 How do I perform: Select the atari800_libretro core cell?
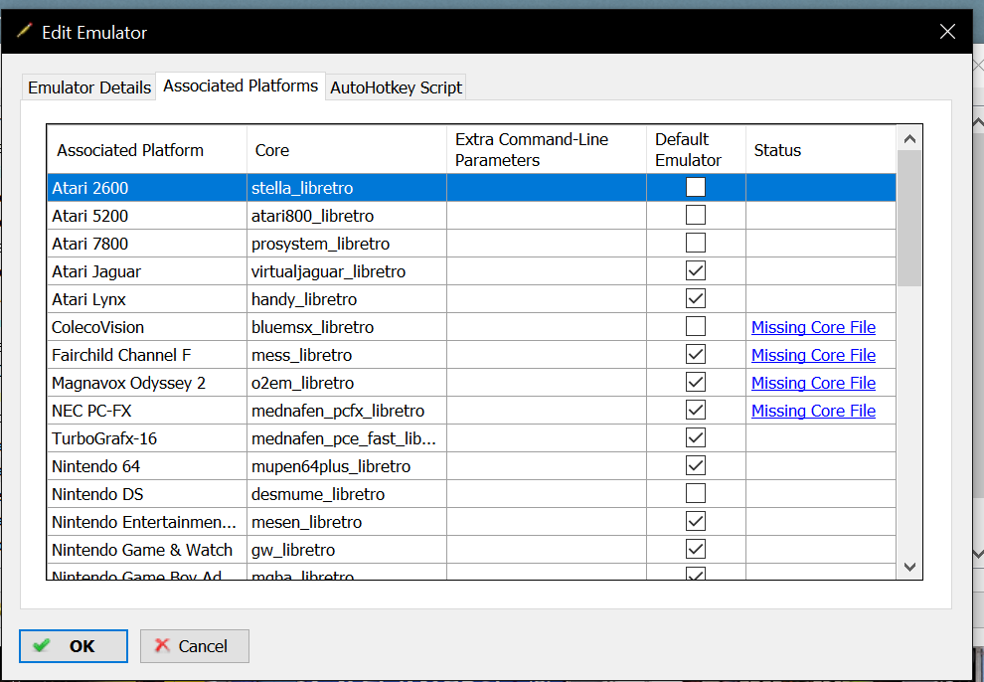coord(347,216)
